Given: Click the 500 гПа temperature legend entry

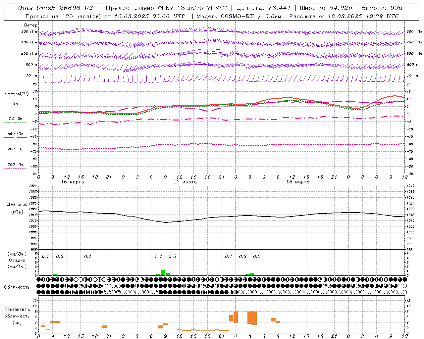Looking at the screenshot, I should (x=16, y=165).
